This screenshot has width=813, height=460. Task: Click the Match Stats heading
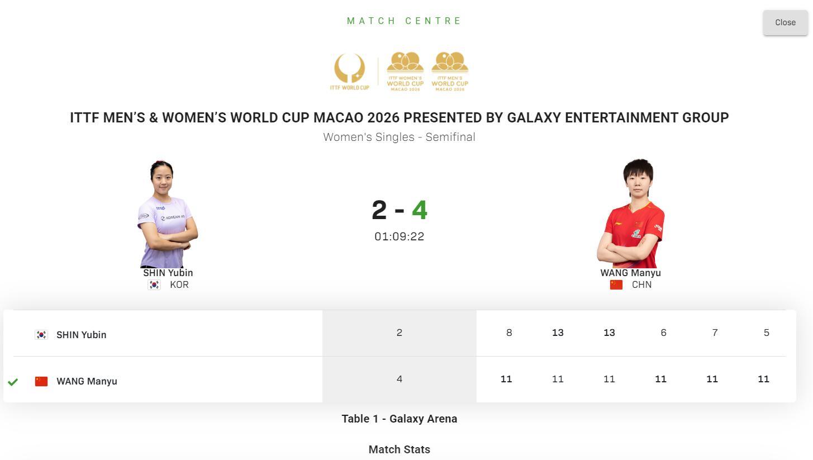click(399, 449)
